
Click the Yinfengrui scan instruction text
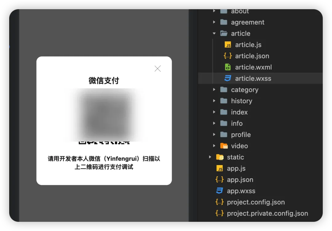(104, 163)
